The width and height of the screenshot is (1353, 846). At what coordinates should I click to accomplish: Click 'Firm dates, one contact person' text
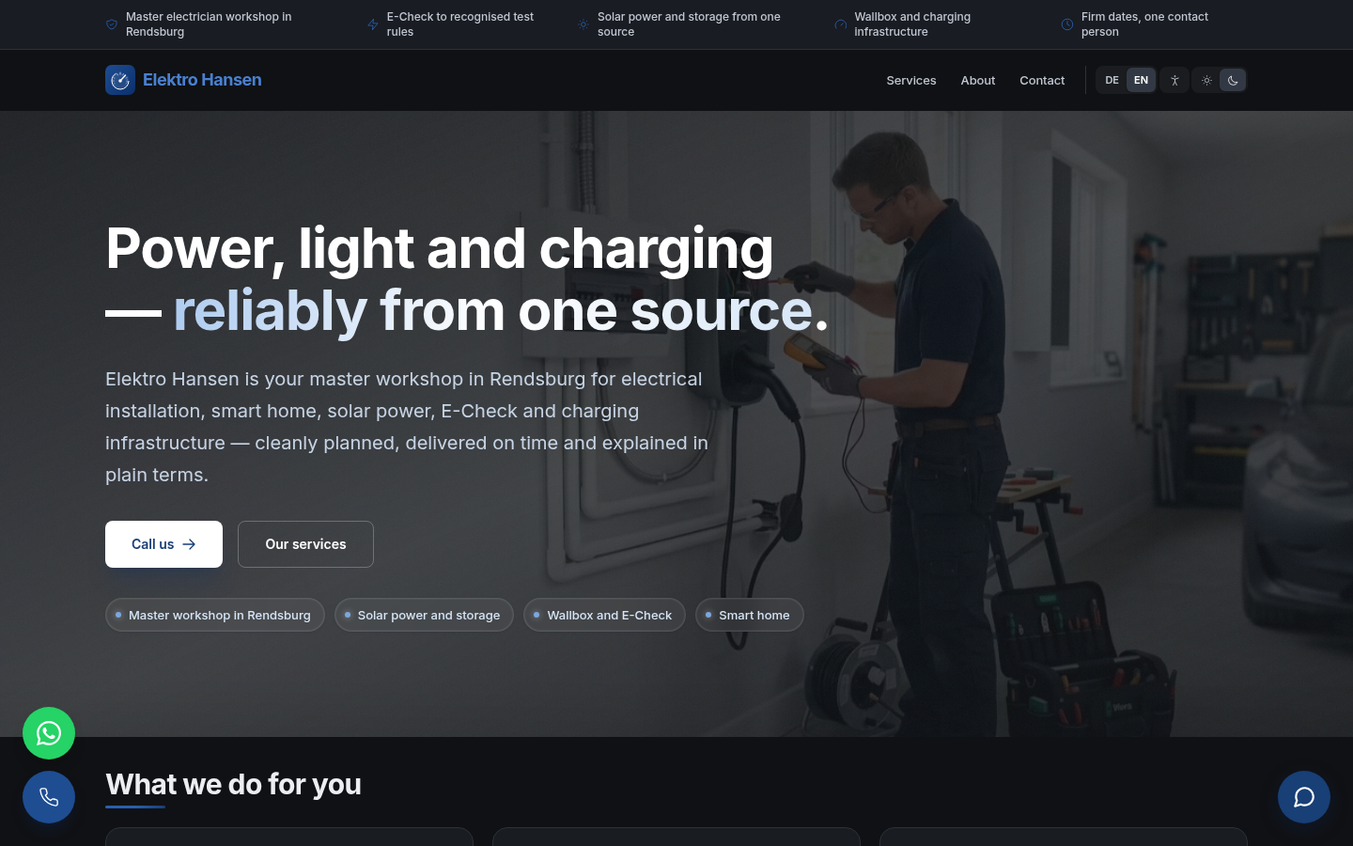(1144, 24)
